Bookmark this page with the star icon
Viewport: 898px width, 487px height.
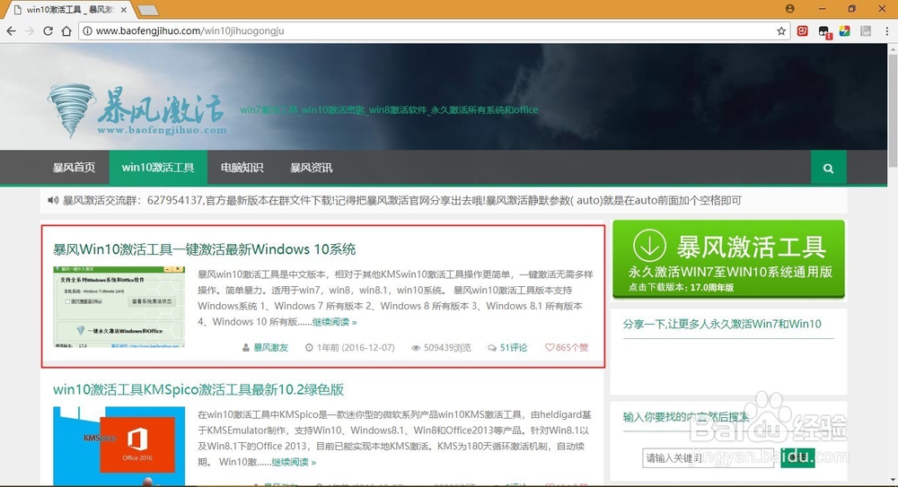coord(781,30)
